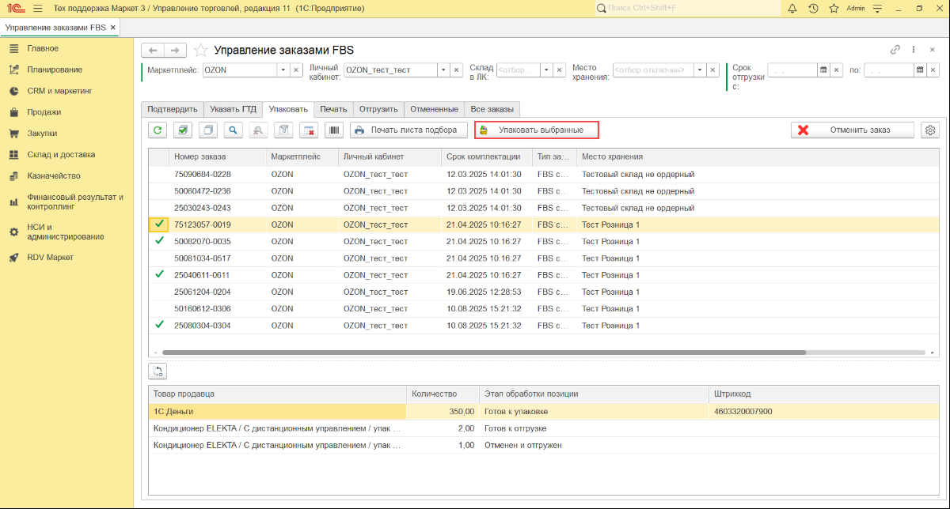Click the barcode scanner icon
This screenshot has width=950, height=509.
coord(334,130)
